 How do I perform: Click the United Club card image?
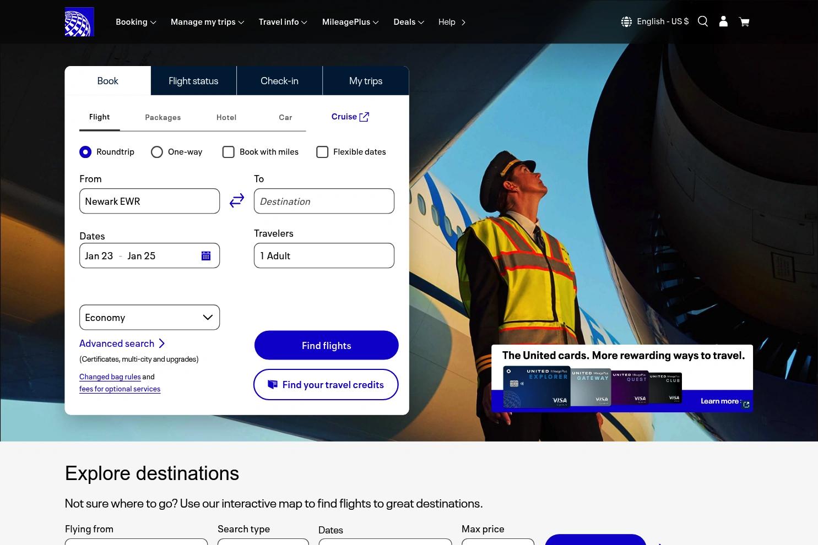pos(665,388)
